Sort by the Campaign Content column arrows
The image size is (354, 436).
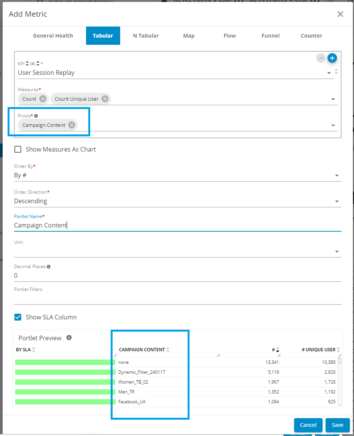168,350
